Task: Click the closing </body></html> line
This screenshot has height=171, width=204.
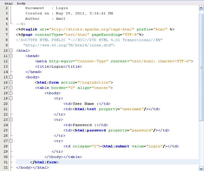Action: coord(33,168)
